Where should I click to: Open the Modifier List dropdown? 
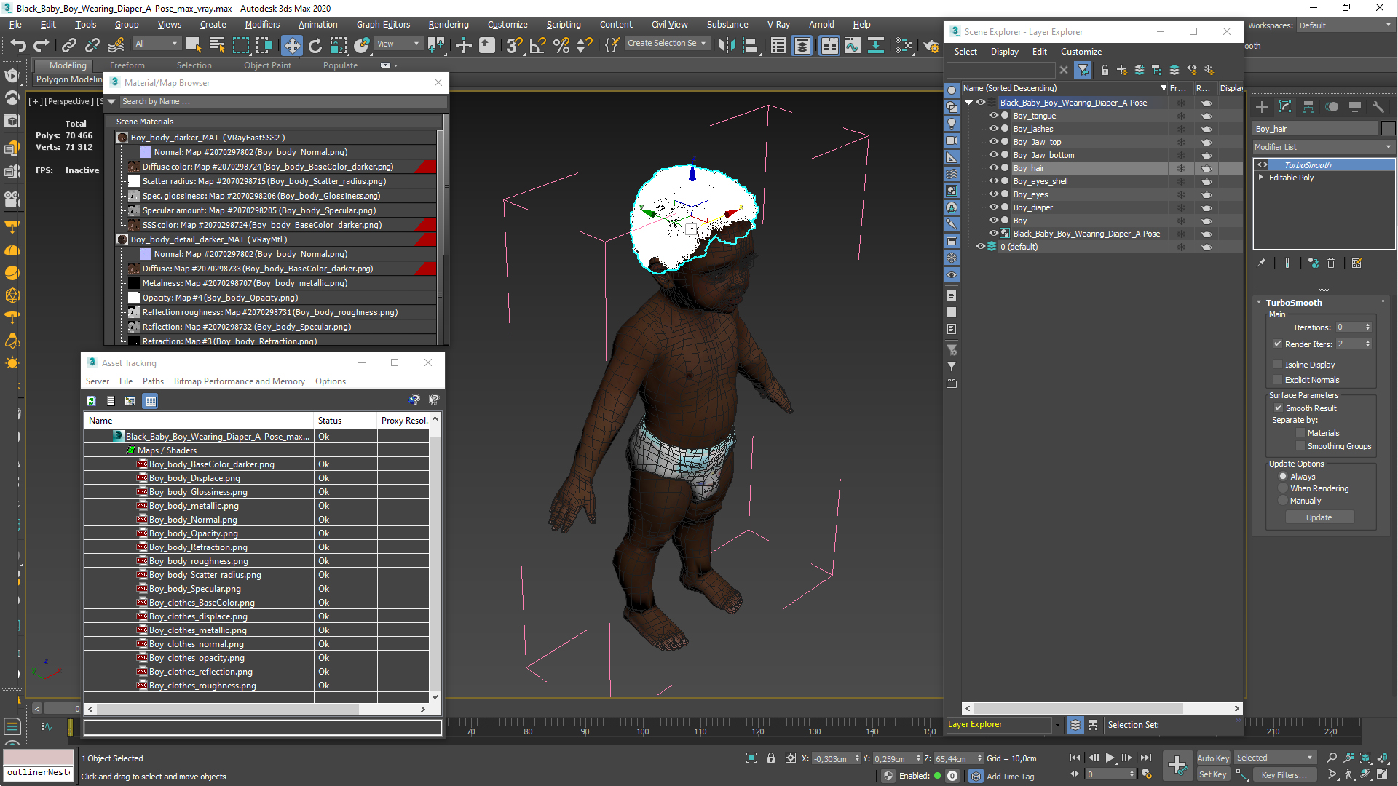coord(1323,147)
